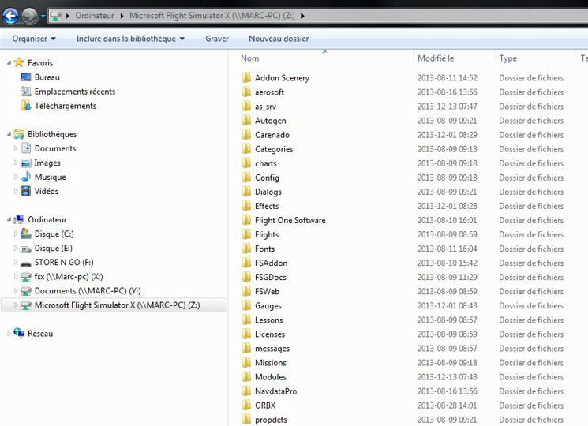Image resolution: width=588 pixels, height=426 pixels.
Task: Select the Config folder
Action: click(x=267, y=177)
